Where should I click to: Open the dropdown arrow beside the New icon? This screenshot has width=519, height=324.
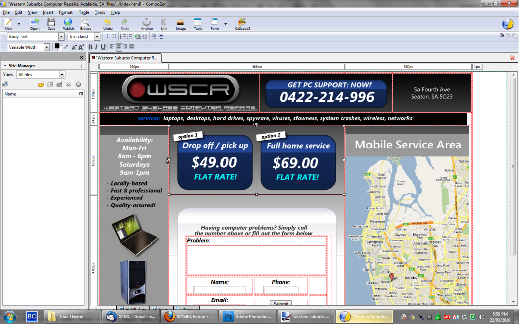click(19, 24)
